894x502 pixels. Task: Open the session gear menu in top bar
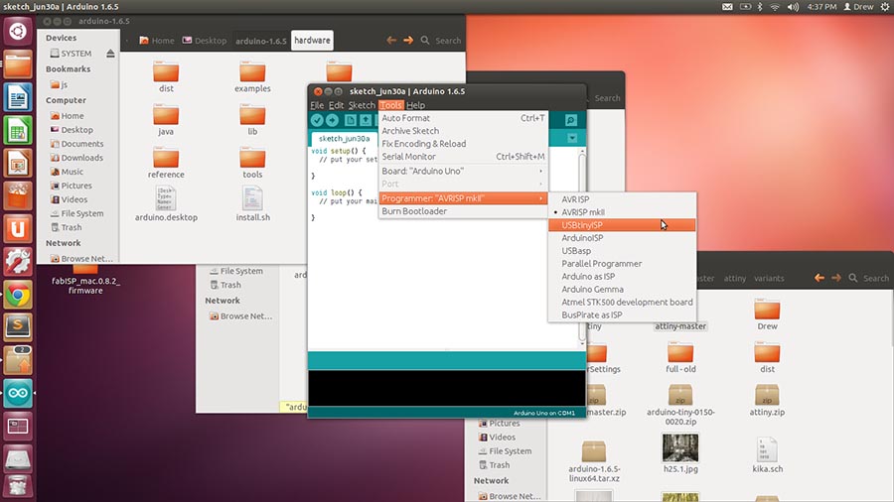coord(885,7)
